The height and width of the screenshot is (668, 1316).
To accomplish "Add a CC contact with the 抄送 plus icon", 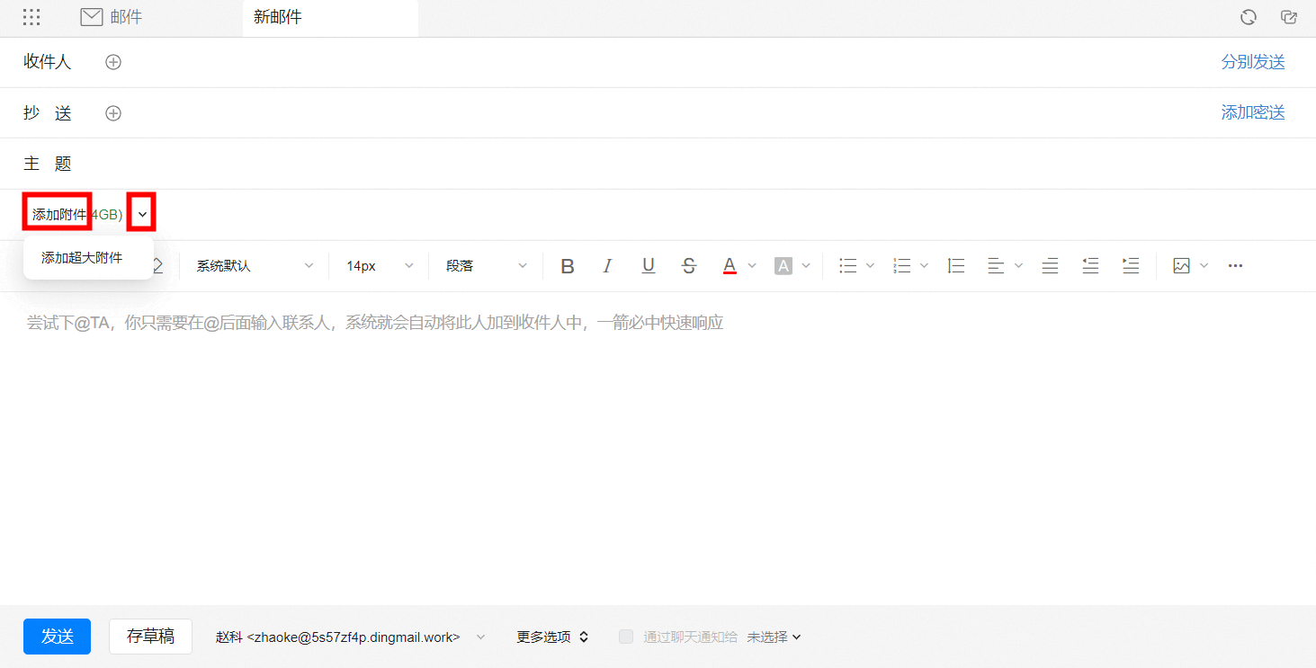I will click(x=113, y=113).
